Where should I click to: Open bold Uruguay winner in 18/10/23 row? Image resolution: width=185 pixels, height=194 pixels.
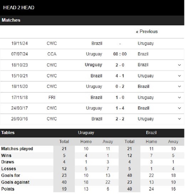(x=94, y=65)
